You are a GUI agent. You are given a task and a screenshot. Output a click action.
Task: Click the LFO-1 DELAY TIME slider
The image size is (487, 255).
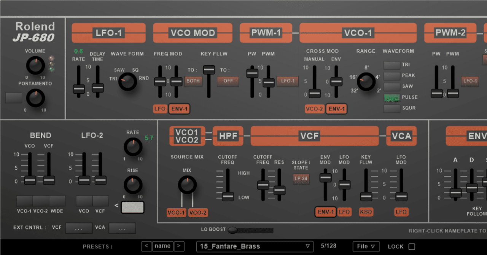pyautogui.click(x=98, y=81)
